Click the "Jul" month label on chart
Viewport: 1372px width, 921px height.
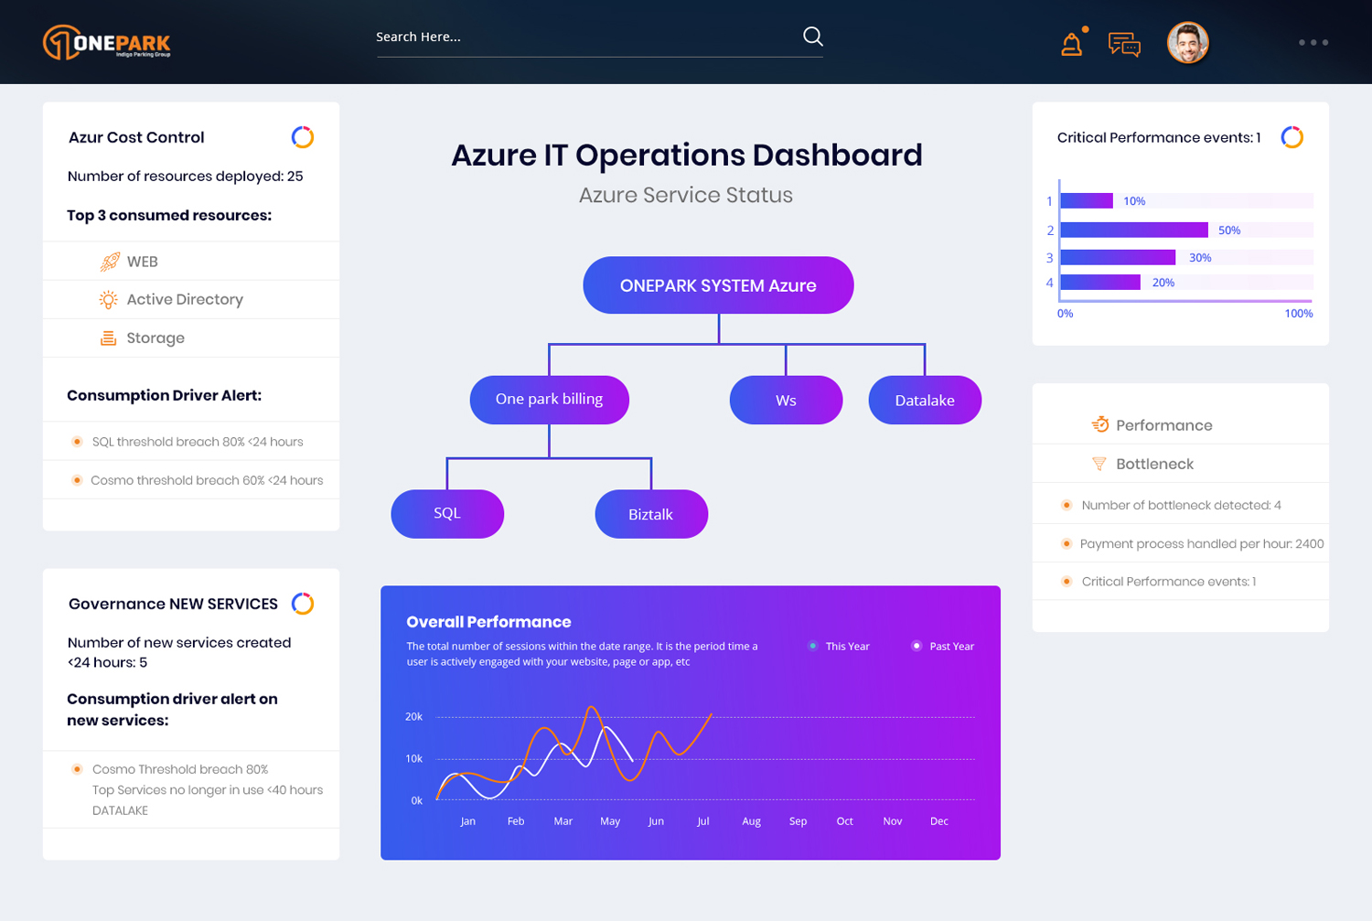point(703,821)
